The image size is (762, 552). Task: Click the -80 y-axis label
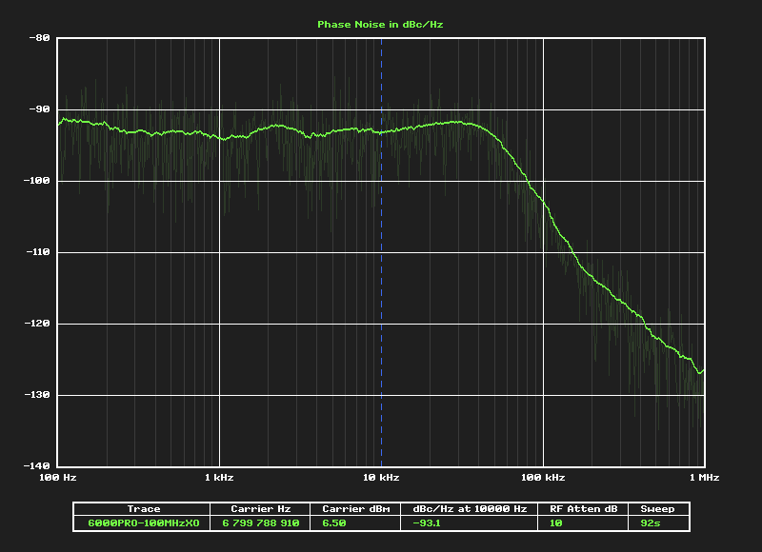39,38
